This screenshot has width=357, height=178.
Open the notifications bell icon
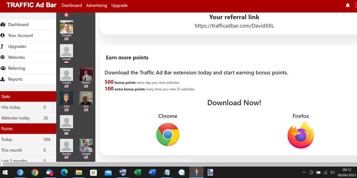coord(348,6)
